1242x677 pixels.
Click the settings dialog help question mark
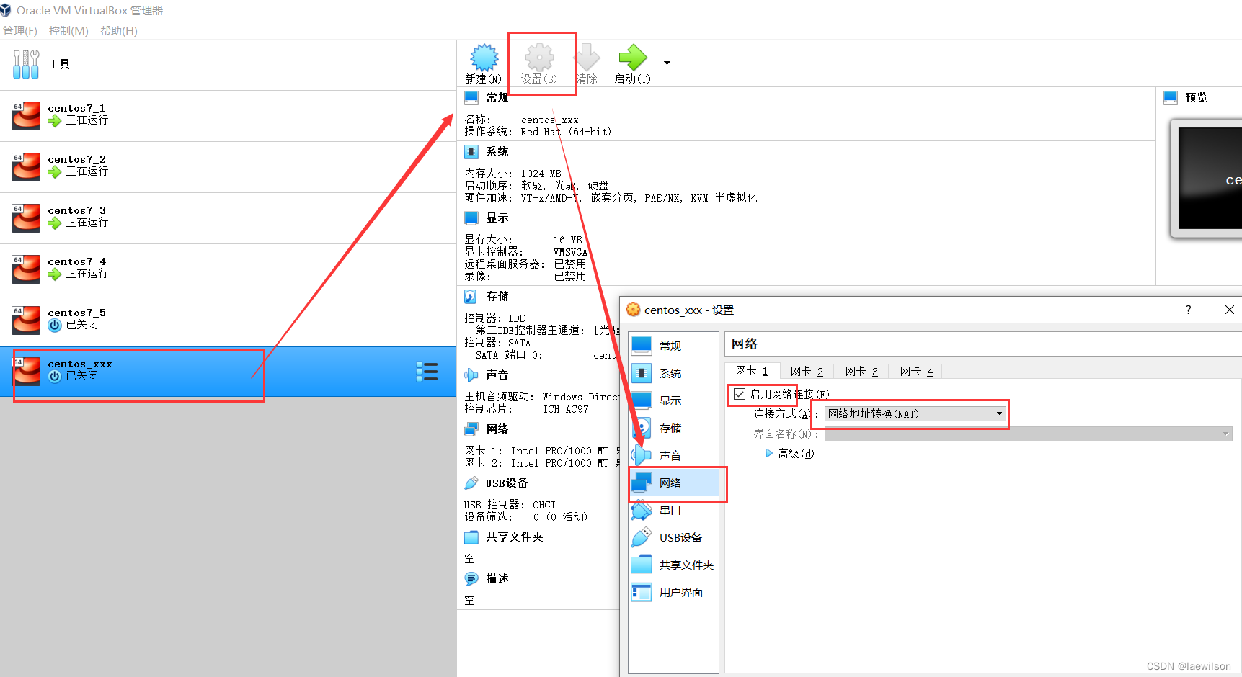1189,310
